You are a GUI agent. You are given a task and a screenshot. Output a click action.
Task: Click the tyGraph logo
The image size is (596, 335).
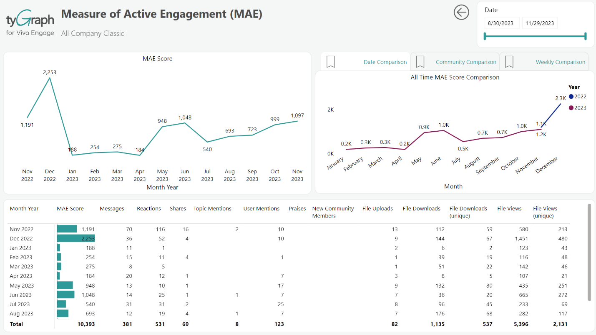click(x=30, y=24)
